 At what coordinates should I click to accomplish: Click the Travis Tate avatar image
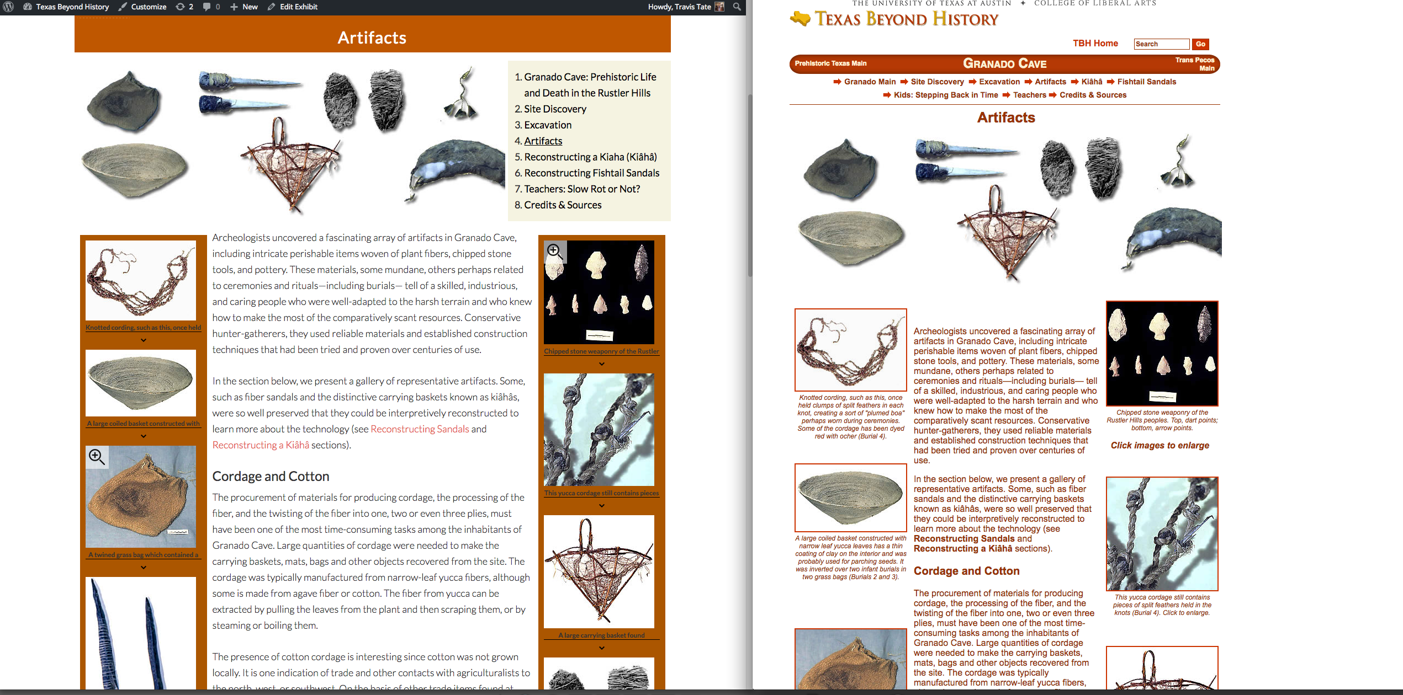point(719,7)
